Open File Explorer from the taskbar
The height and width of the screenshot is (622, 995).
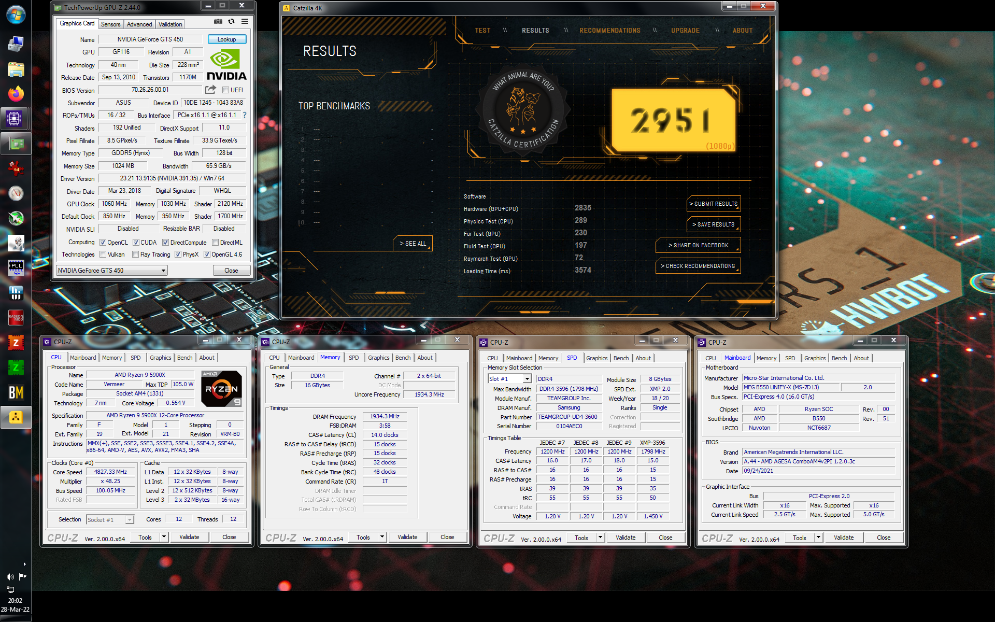[16, 69]
